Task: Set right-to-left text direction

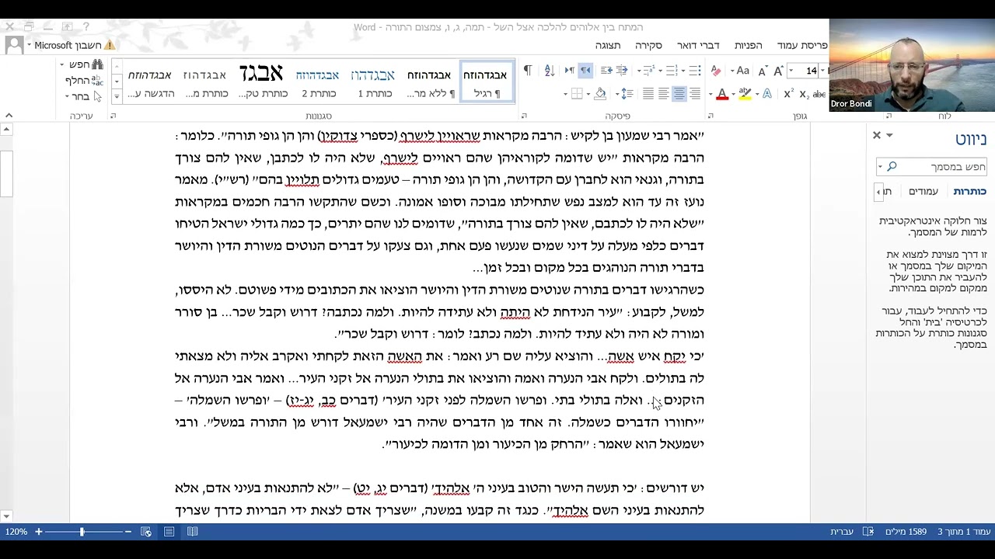Action: [585, 70]
